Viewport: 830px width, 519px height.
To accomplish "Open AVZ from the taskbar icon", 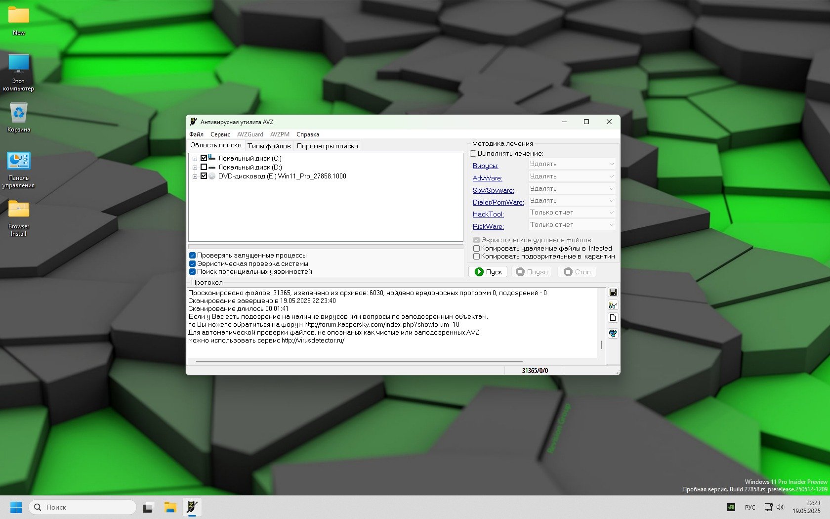I will tap(192, 507).
